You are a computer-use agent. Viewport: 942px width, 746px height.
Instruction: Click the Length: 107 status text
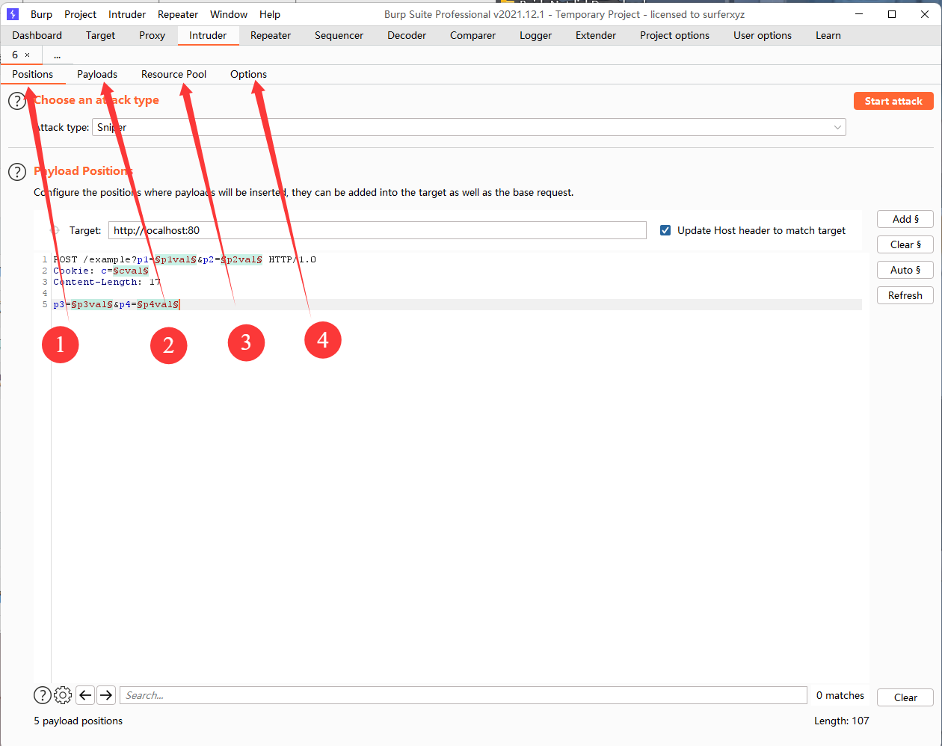tap(842, 721)
